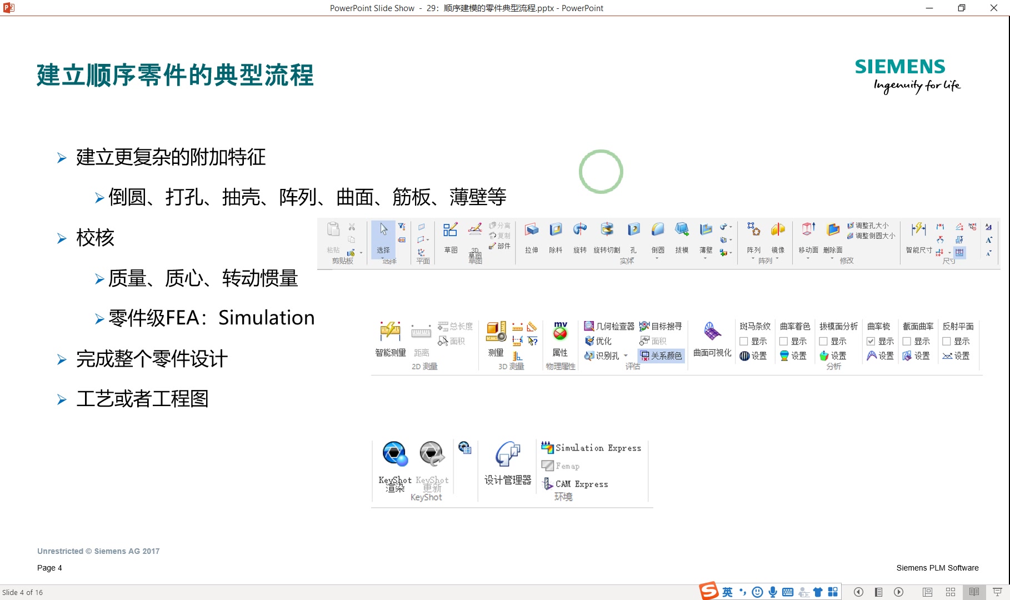The image size is (1010, 600).
Task: Click the 设计管理器 design manager icon
Action: coord(508,454)
